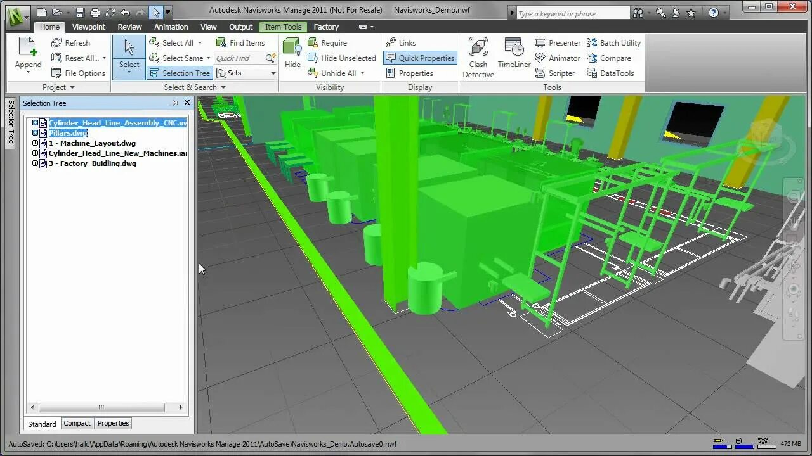Click the Save icon in quick access toolbar
This screenshot has width=812, height=456.
[x=80, y=12]
